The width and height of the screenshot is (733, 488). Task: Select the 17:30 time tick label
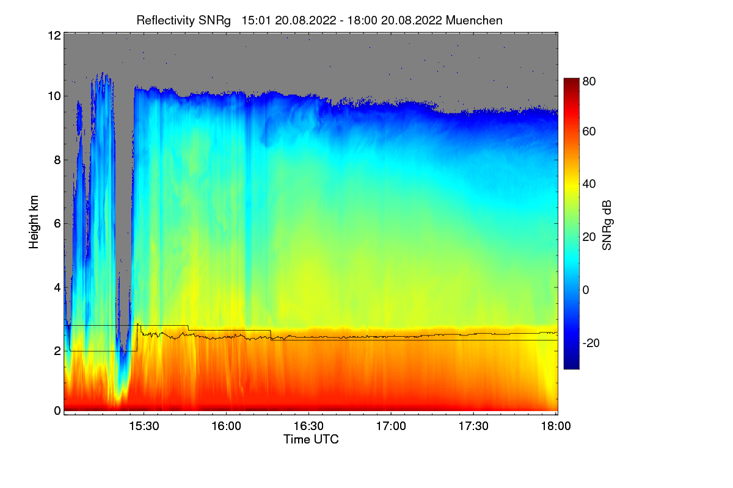click(473, 427)
